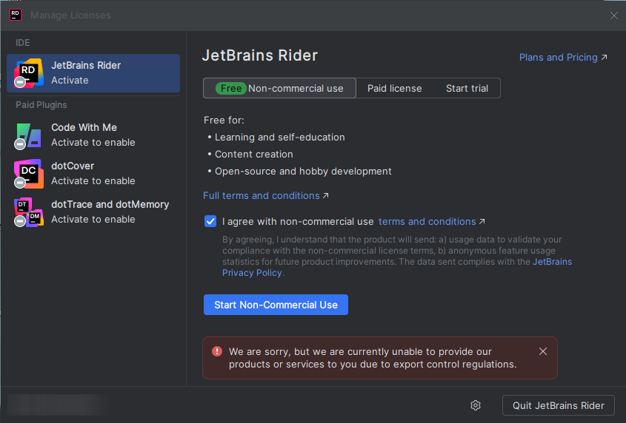Select the Free Non-commercial use tab
Image resolution: width=626 pixels, height=423 pixels.
point(279,88)
